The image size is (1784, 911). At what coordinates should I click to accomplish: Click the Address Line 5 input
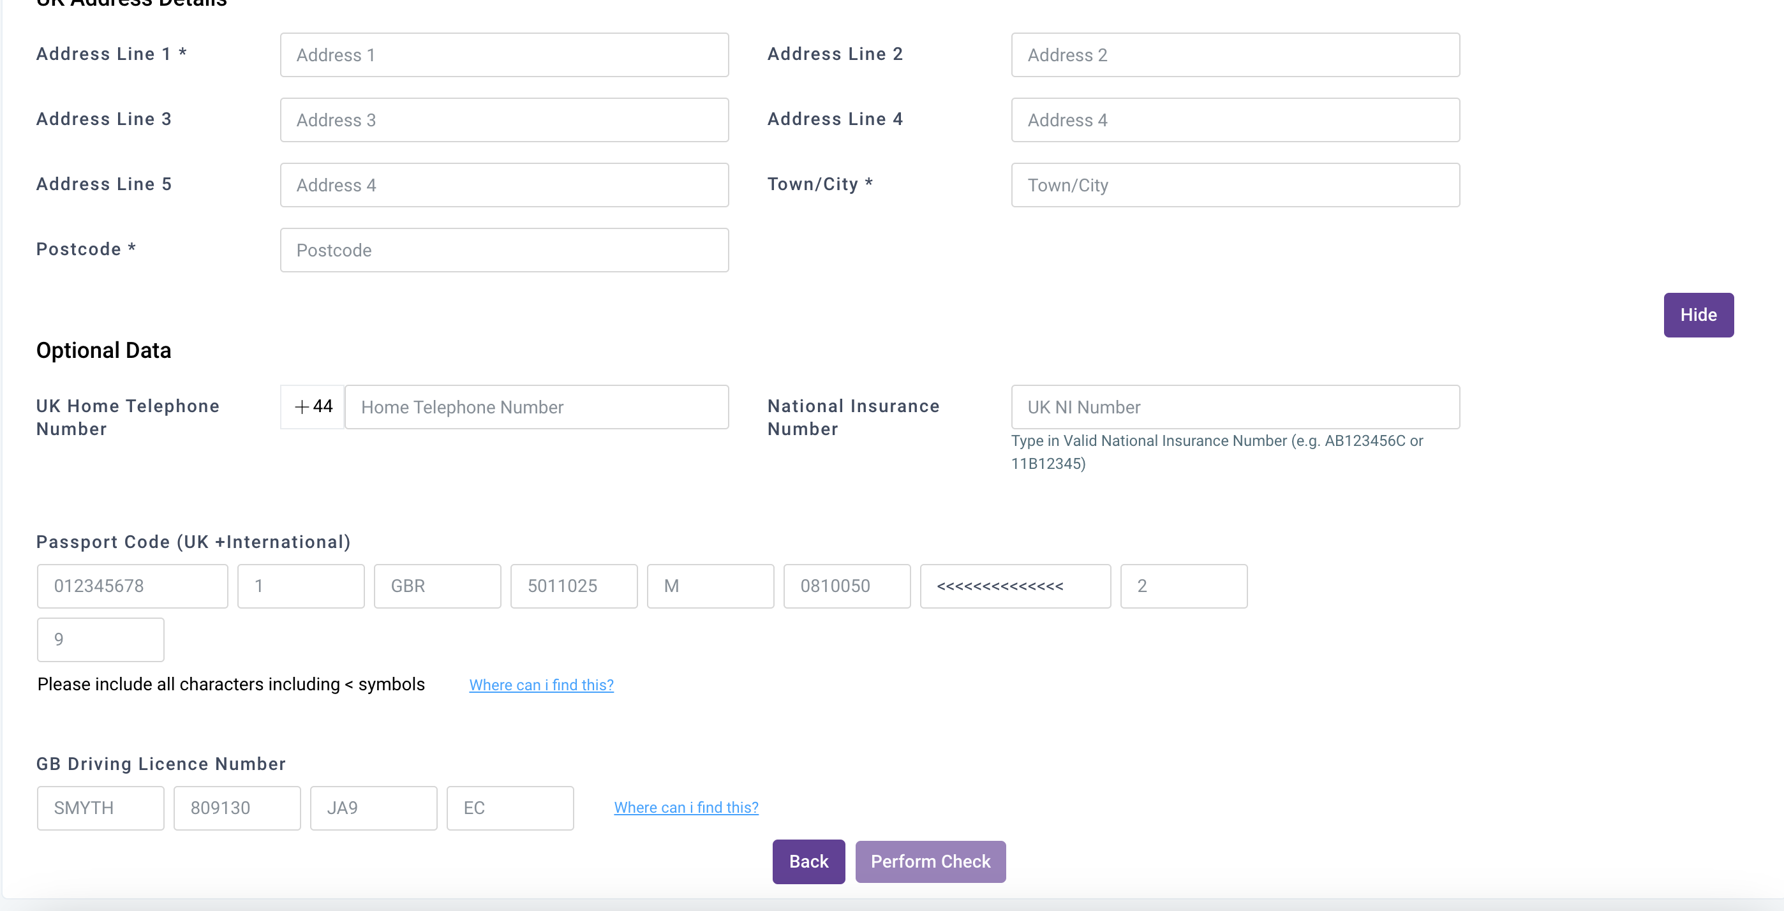click(504, 185)
